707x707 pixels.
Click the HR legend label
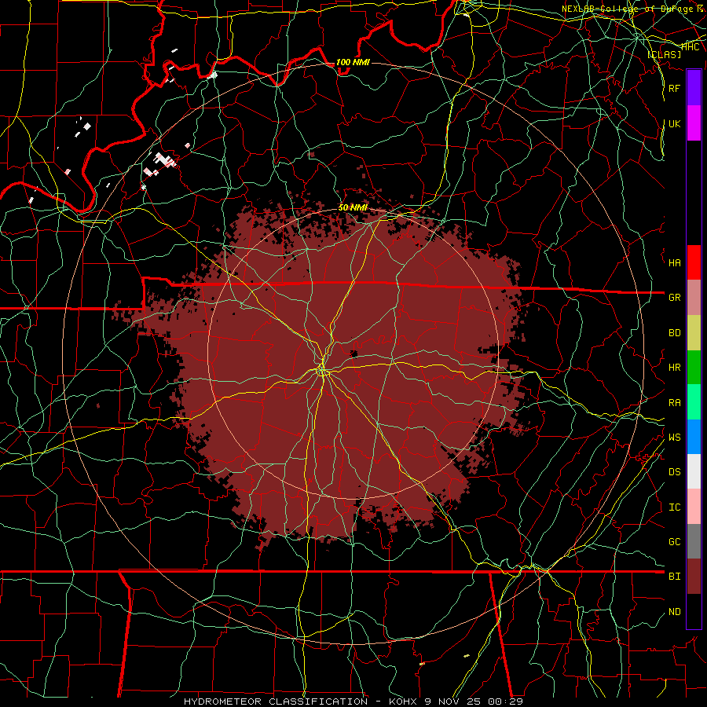(674, 368)
